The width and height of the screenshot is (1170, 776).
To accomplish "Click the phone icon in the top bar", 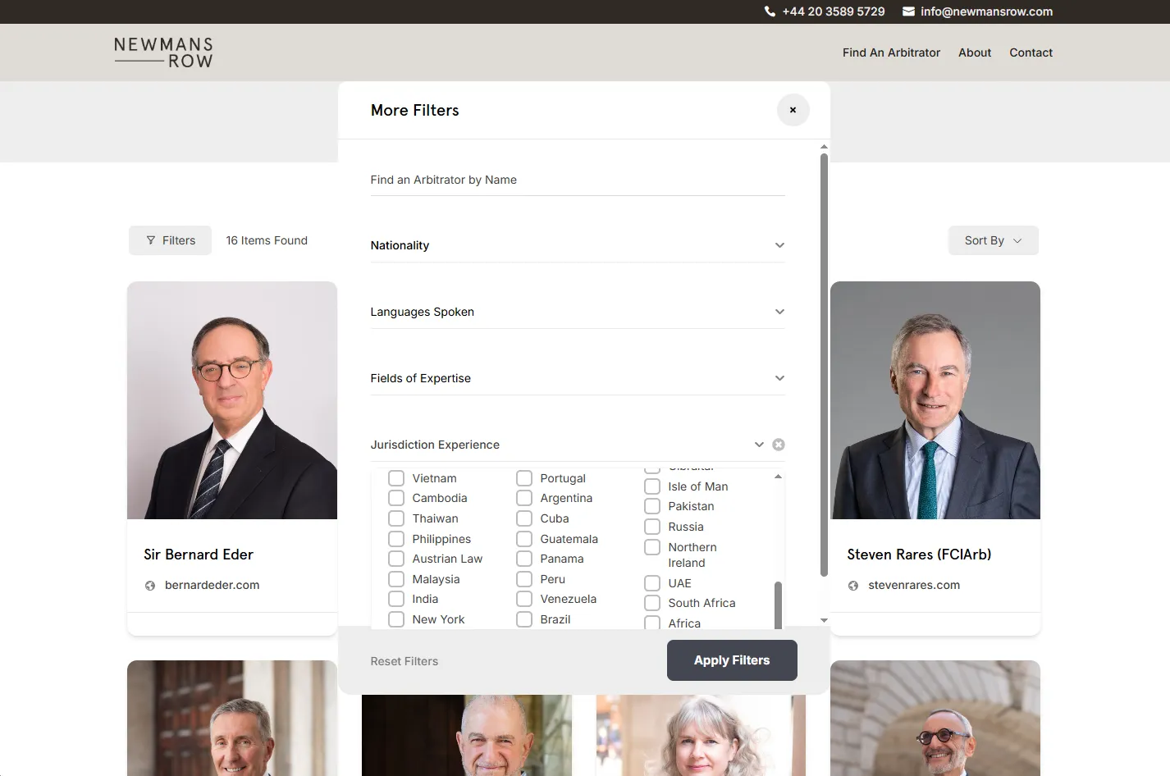I will [770, 11].
